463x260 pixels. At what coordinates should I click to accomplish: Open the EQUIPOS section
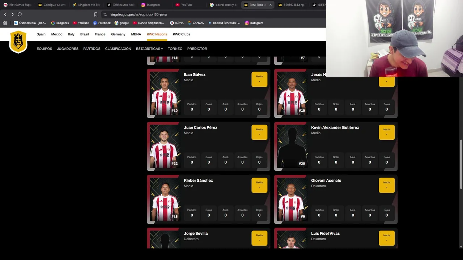44,49
